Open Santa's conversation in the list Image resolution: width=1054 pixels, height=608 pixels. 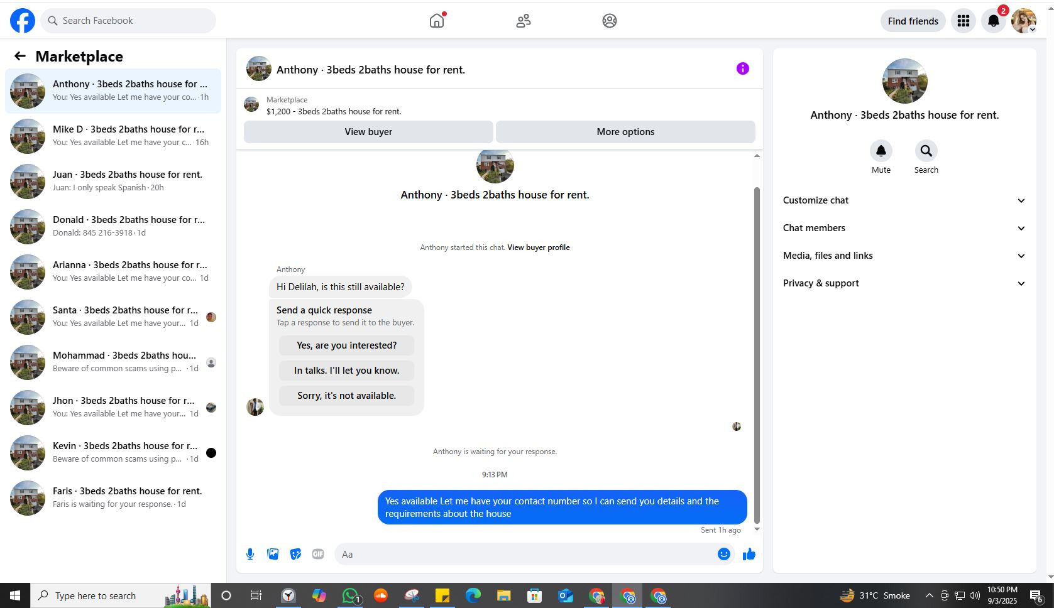113,317
